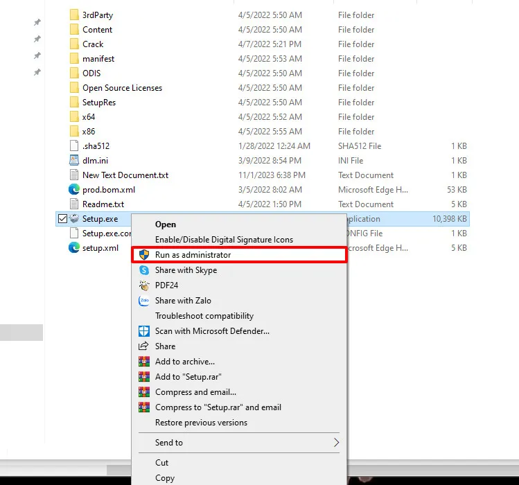This screenshot has height=485, width=519.
Task: Select Restore previous versions
Action: [201, 423]
